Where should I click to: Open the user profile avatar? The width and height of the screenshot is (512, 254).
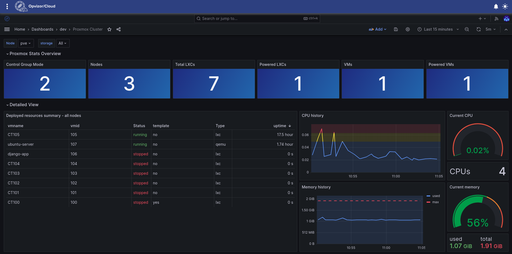point(506,19)
